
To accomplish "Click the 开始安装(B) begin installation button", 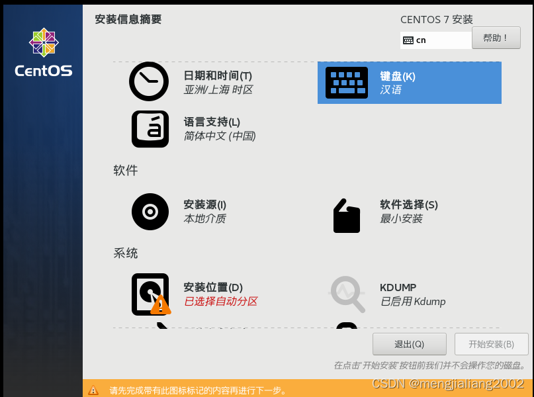I will coord(492,344).
